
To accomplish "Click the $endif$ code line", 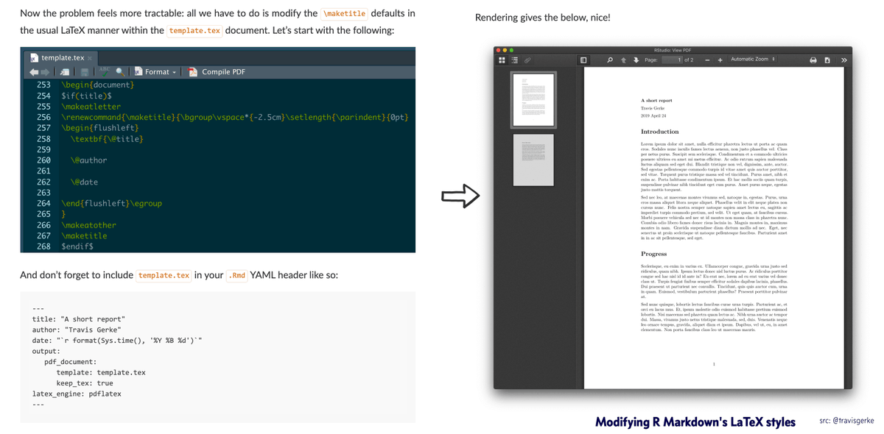I will click(x=77, y=246).
